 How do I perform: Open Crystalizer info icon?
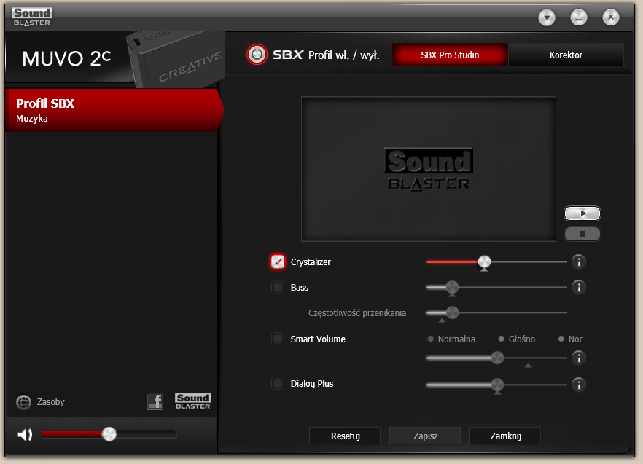click(579, 262)
